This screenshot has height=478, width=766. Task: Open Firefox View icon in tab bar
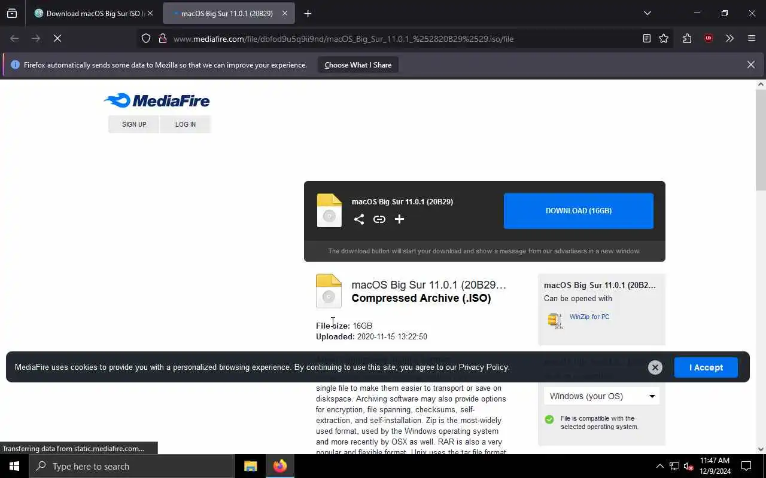[12, 13]
